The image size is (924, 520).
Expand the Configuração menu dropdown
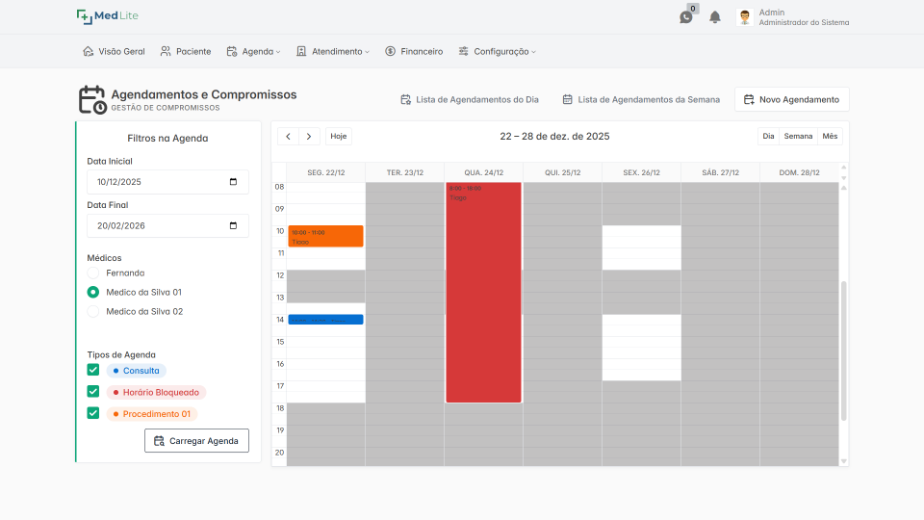[x=498, y=51]
